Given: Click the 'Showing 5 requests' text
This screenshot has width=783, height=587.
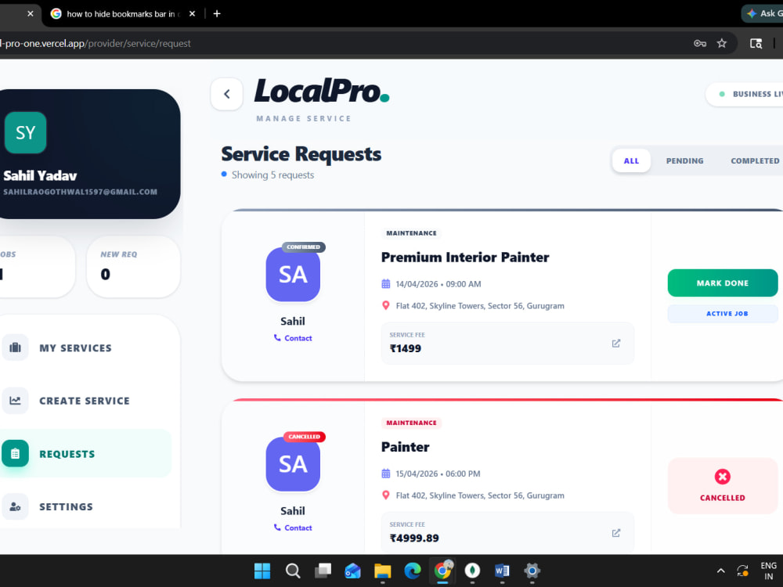Looking at the screenshot, I should [272, 175].
